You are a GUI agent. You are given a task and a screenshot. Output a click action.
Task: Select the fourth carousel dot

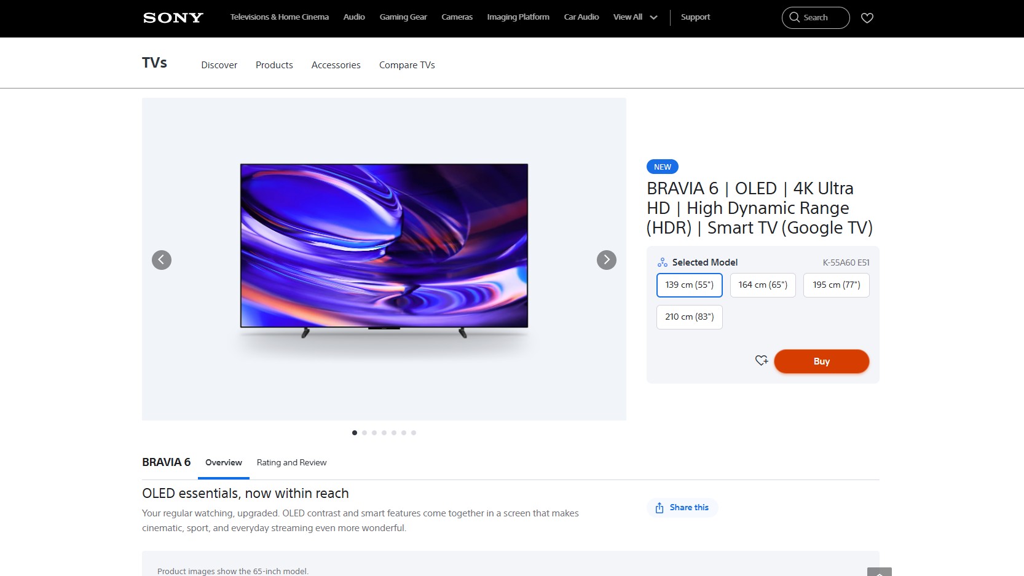[384, 433]
